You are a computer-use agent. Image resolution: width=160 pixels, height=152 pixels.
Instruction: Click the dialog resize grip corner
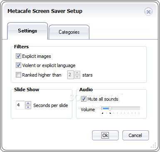click(153, 145)
